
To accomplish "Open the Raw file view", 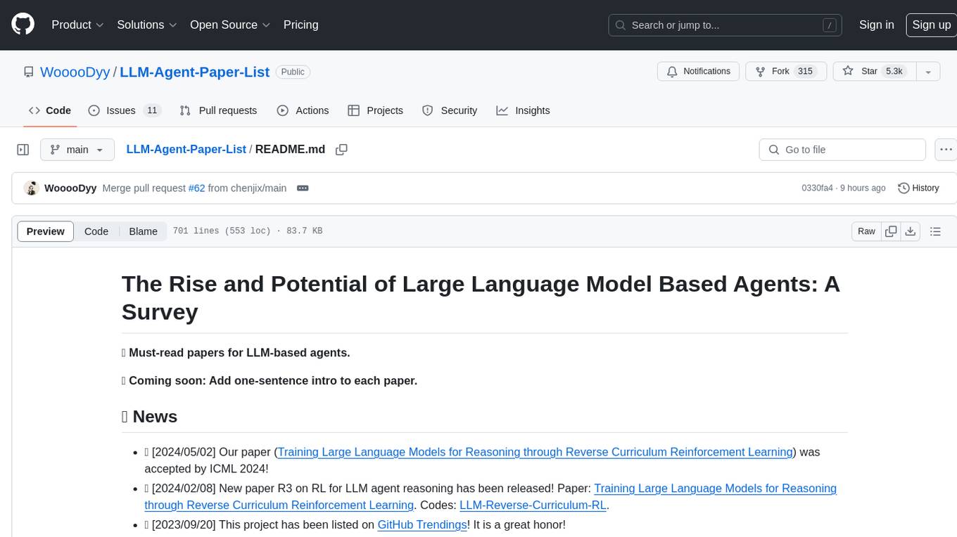I will (x=866, y=231).
